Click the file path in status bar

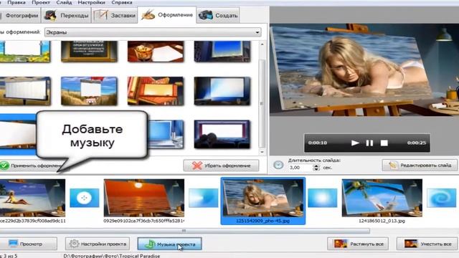[x=112, y=256]
